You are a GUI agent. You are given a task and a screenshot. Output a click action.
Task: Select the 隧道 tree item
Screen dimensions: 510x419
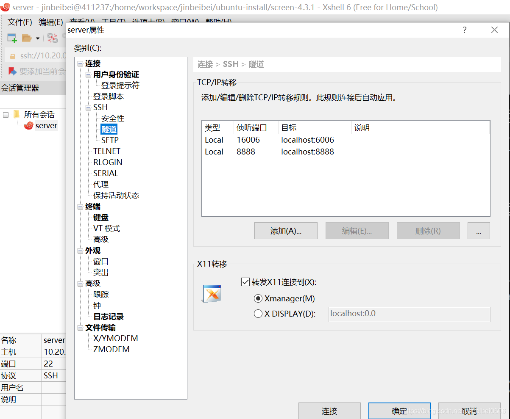tap(109, 130)
